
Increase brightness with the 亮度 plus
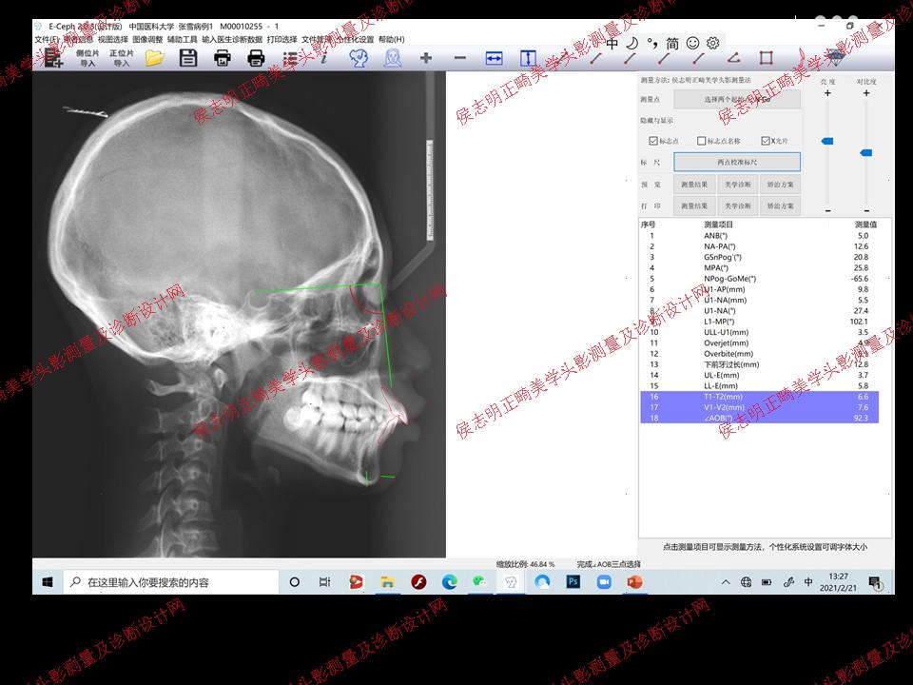coord(827,93)
